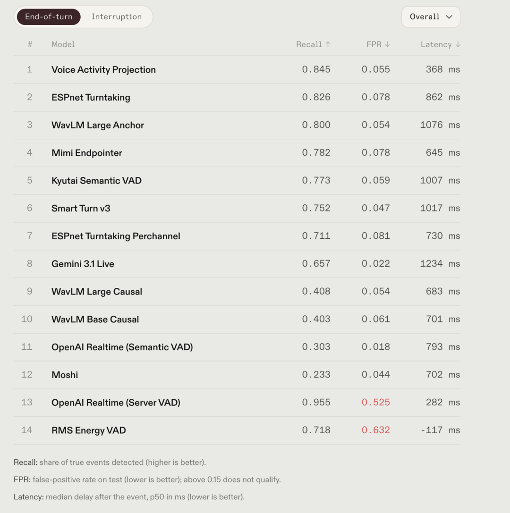The width and height of the screenshot is (510, 513).
Task: Click recall value 0.718
Action: tap(316, 430)
